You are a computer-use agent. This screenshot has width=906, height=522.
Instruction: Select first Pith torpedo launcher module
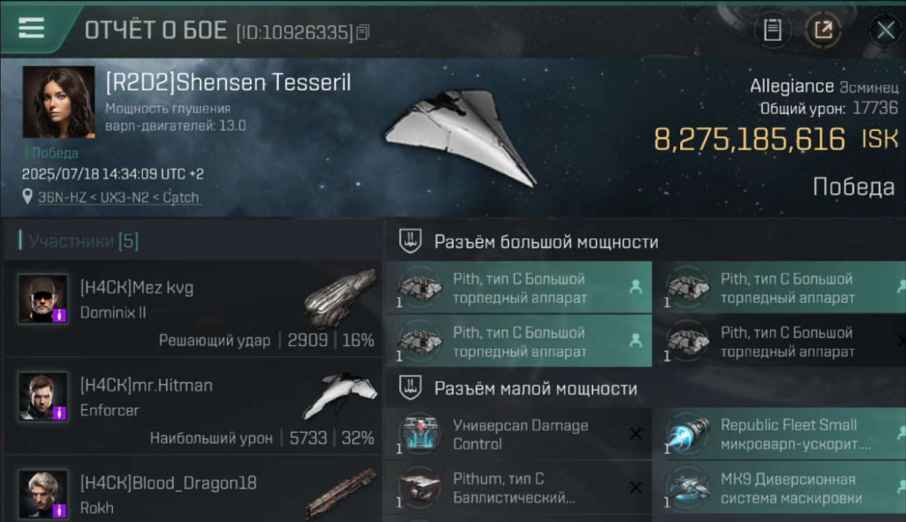(519, 287)
